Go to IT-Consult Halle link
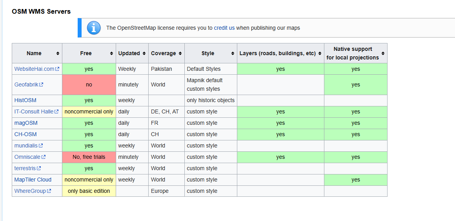This screenshot has width=455, height=221. click(34, 111)
